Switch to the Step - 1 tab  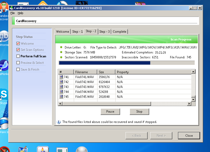pyautogui.click(x=77, y=32)
